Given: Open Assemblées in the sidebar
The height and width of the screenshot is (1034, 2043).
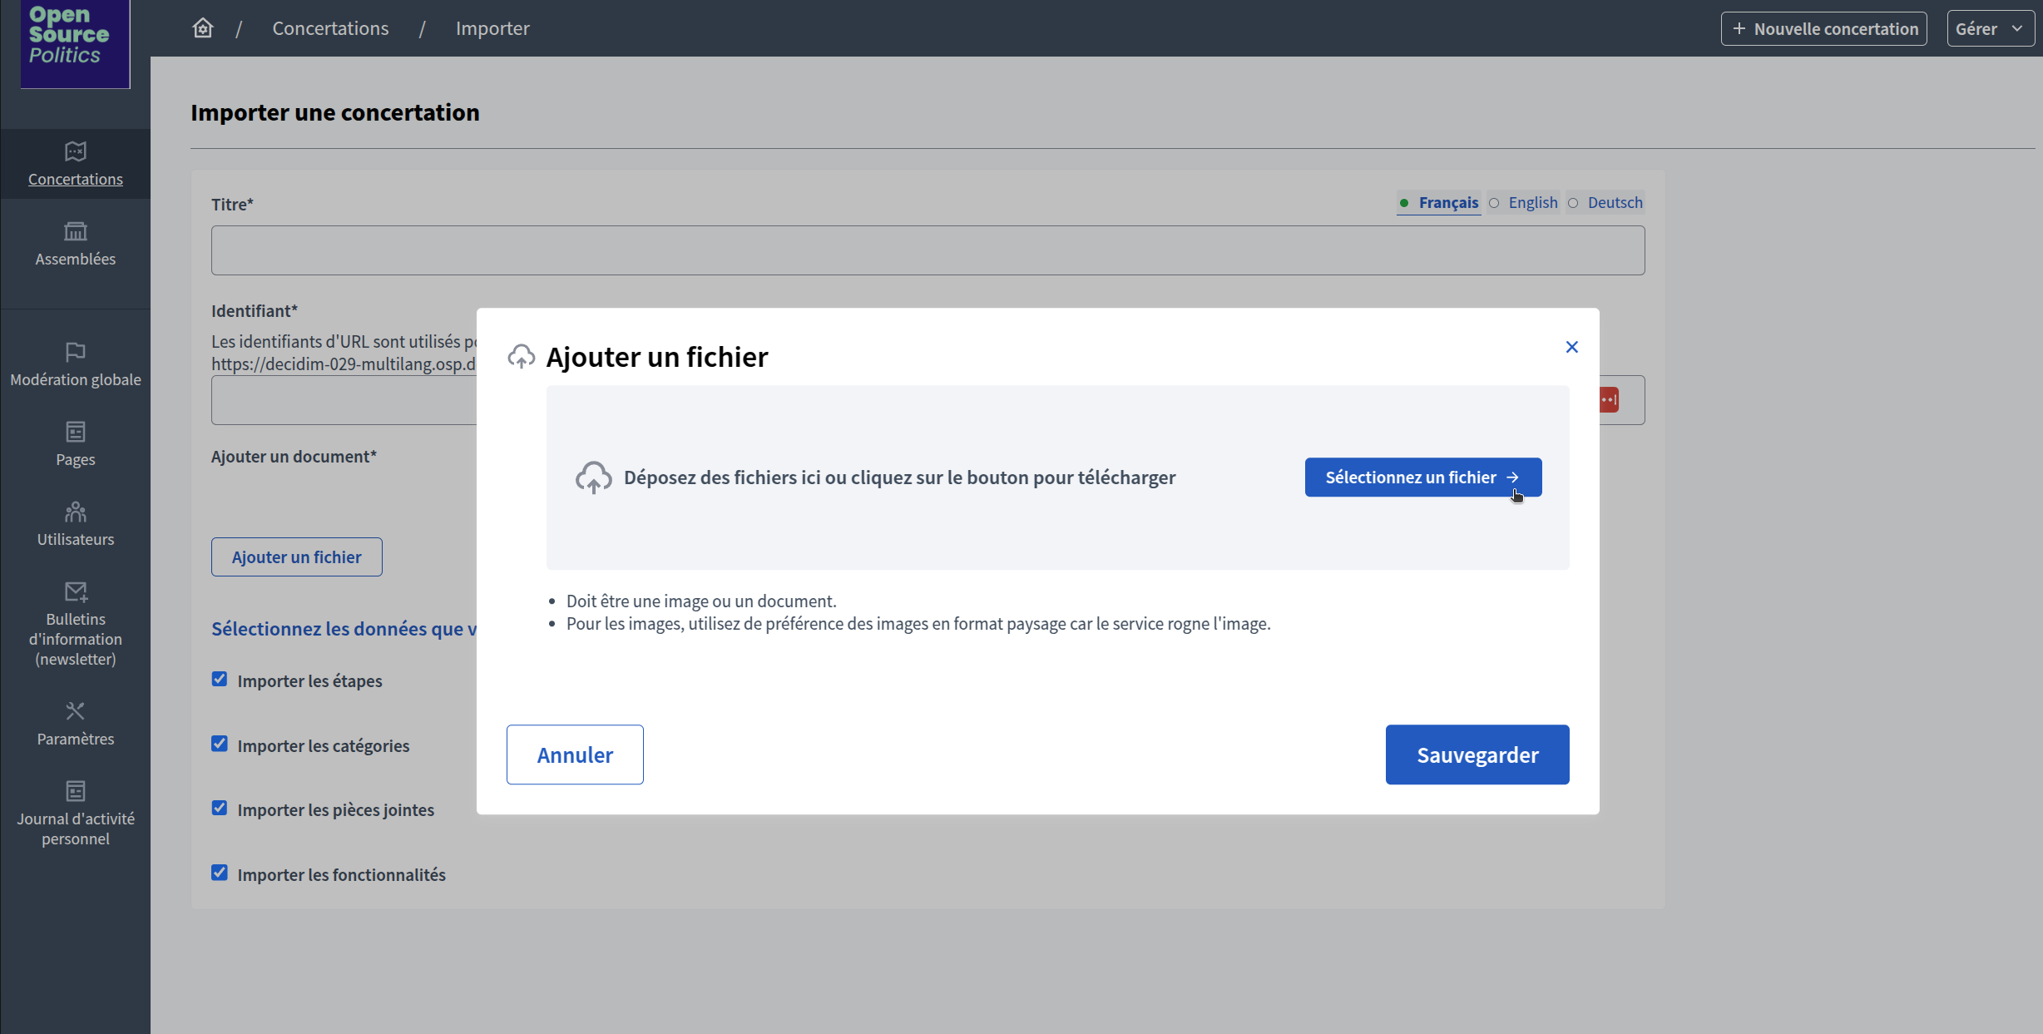Looking at the screenshot, I should pyautogui.click(x=75, y=244).
